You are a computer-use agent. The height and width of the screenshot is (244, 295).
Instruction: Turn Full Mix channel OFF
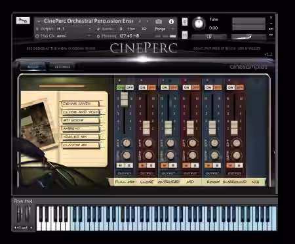point(130,87)
